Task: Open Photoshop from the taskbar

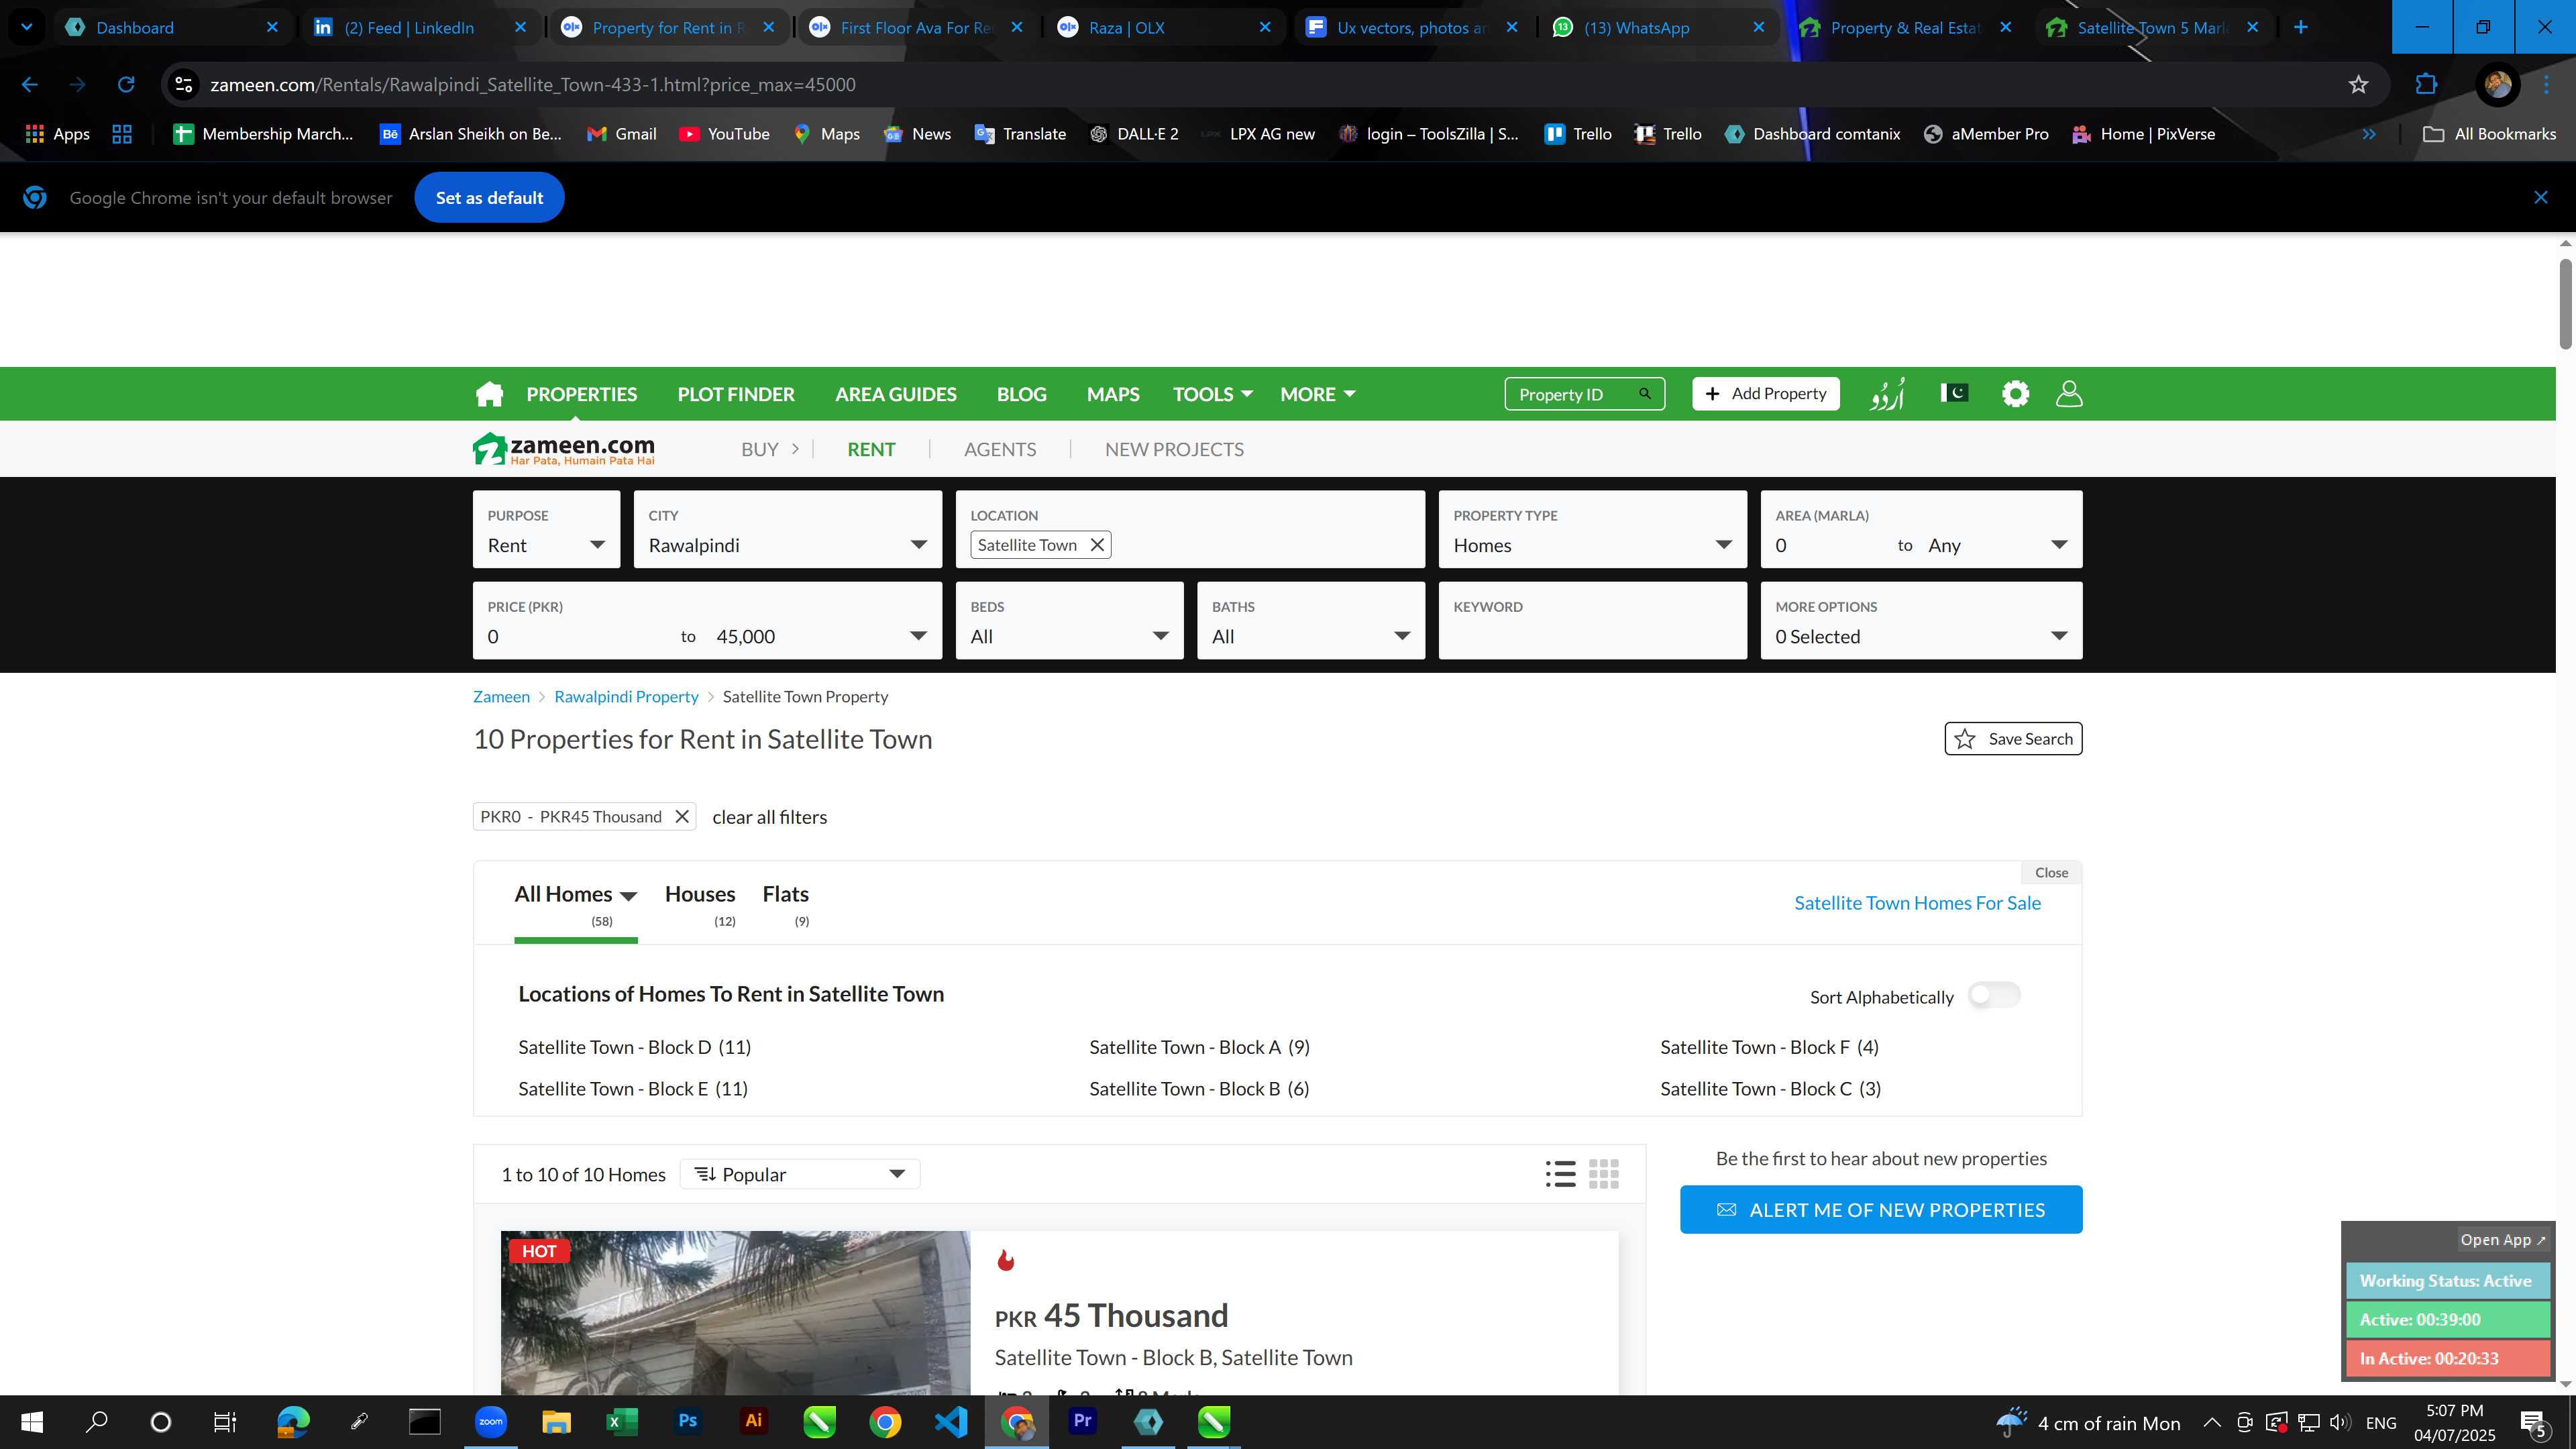Action: 688,1421
